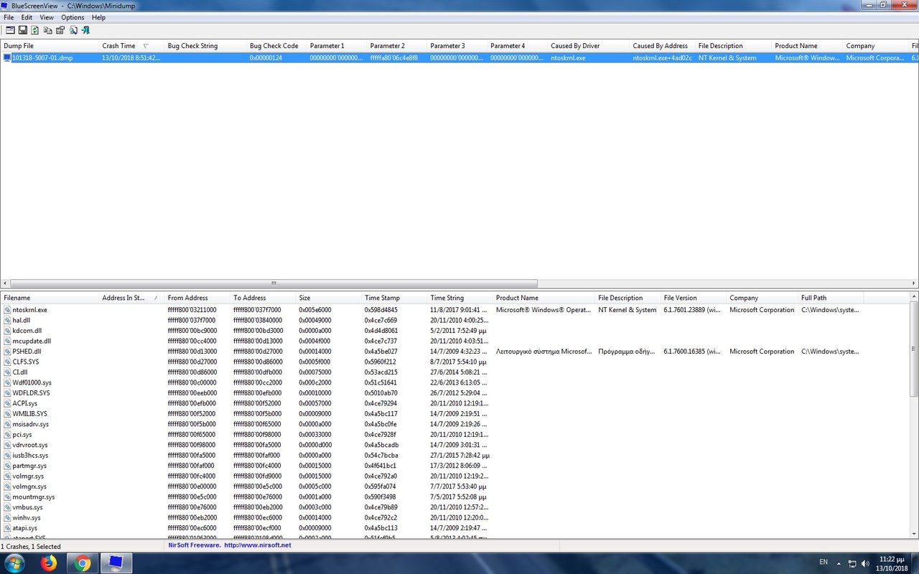Click the BlueScreenView taskbar button

[116, 563]
